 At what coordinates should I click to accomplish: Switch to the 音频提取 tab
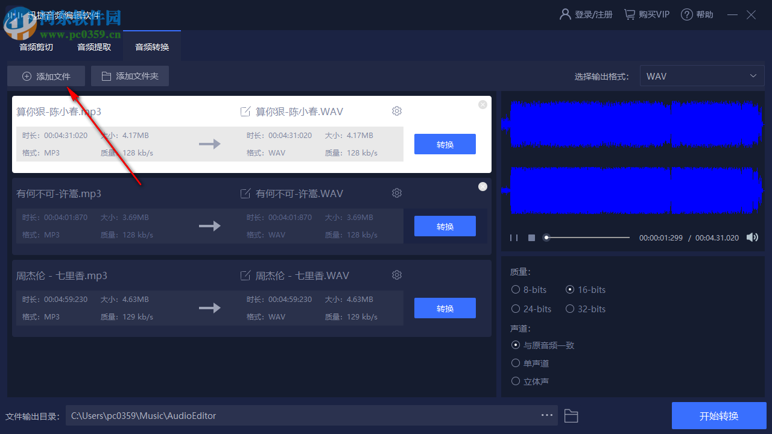click(x=93, y=46)
